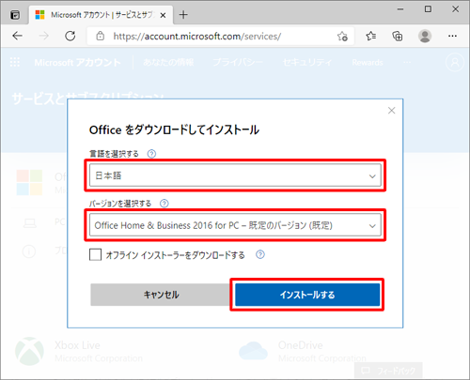Click the Microsoft app launcher grid icon
The width and height of the screenshot is (470, 380).
15,62
